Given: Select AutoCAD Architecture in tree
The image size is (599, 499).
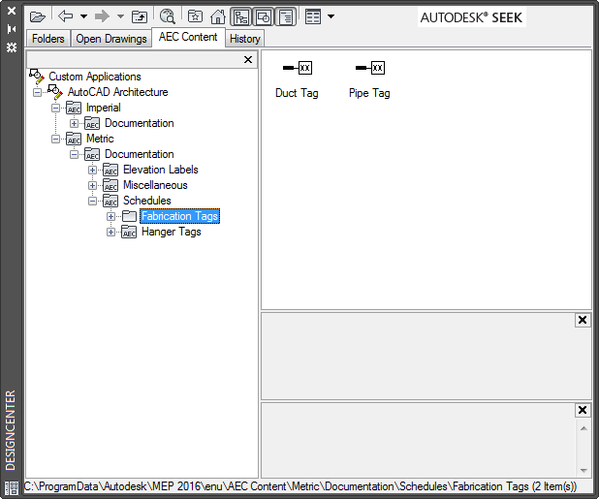Looking at the screenshot, I should pos(117,92).
